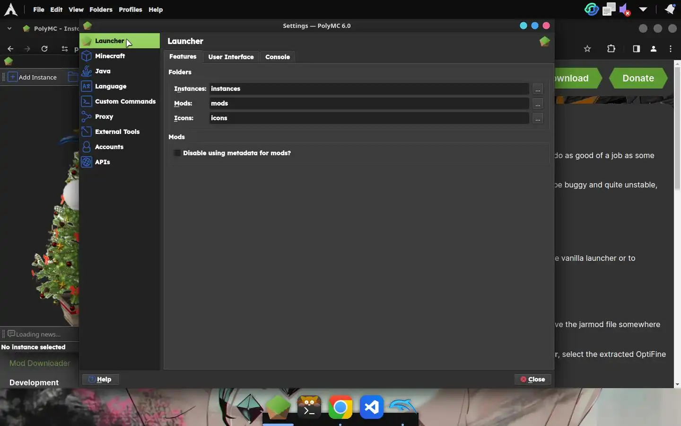Open the Custom Commands page
681x426 pixels.
coord(119,101)
